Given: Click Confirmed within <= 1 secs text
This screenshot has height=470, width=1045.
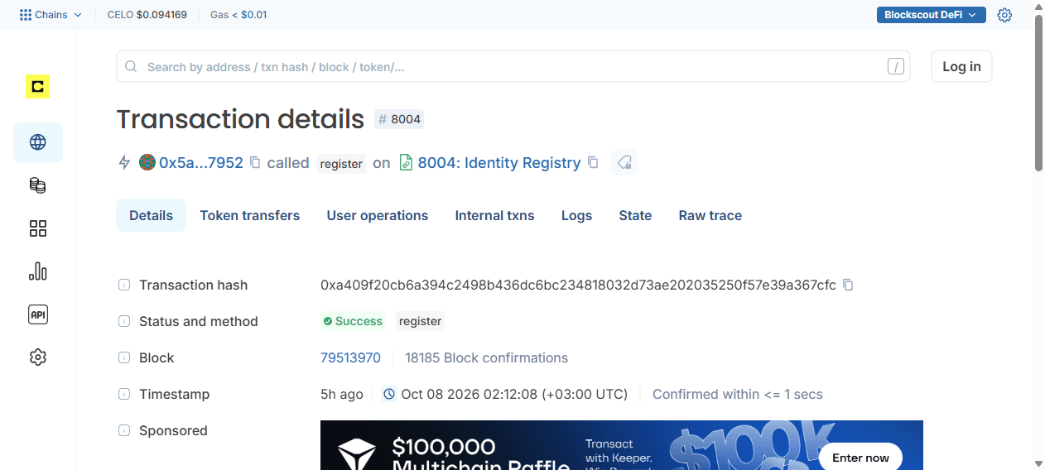Looking at the screenshot, I should (738, 394).
